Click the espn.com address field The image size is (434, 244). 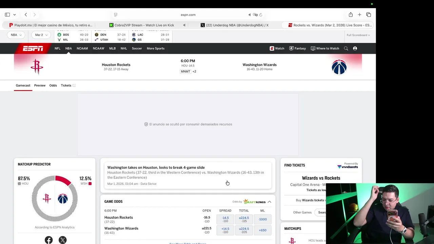[188, 15]
